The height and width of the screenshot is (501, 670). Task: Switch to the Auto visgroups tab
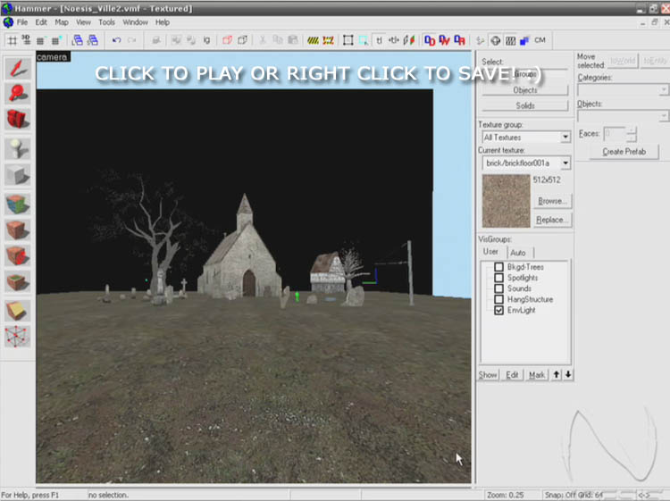(517, 253)
